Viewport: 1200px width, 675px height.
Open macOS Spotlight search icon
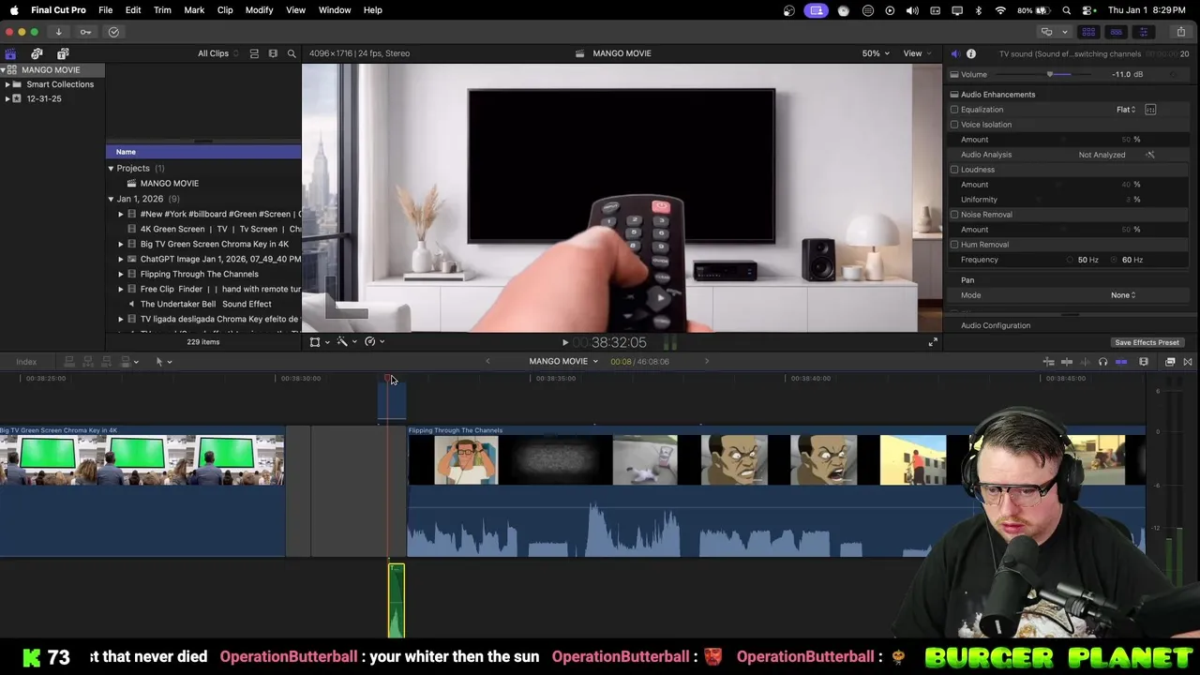pyautogui.click(x=1067, y=10)
